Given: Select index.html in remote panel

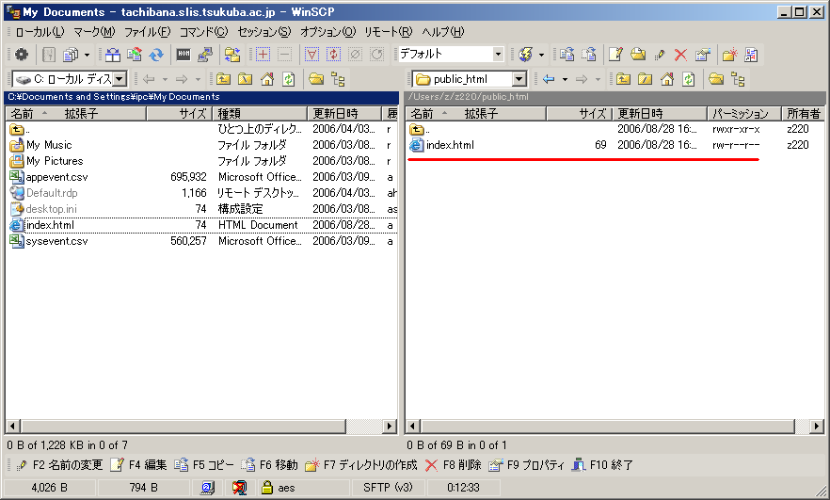Looking at the screenshot, I should [x=450, y=145].
